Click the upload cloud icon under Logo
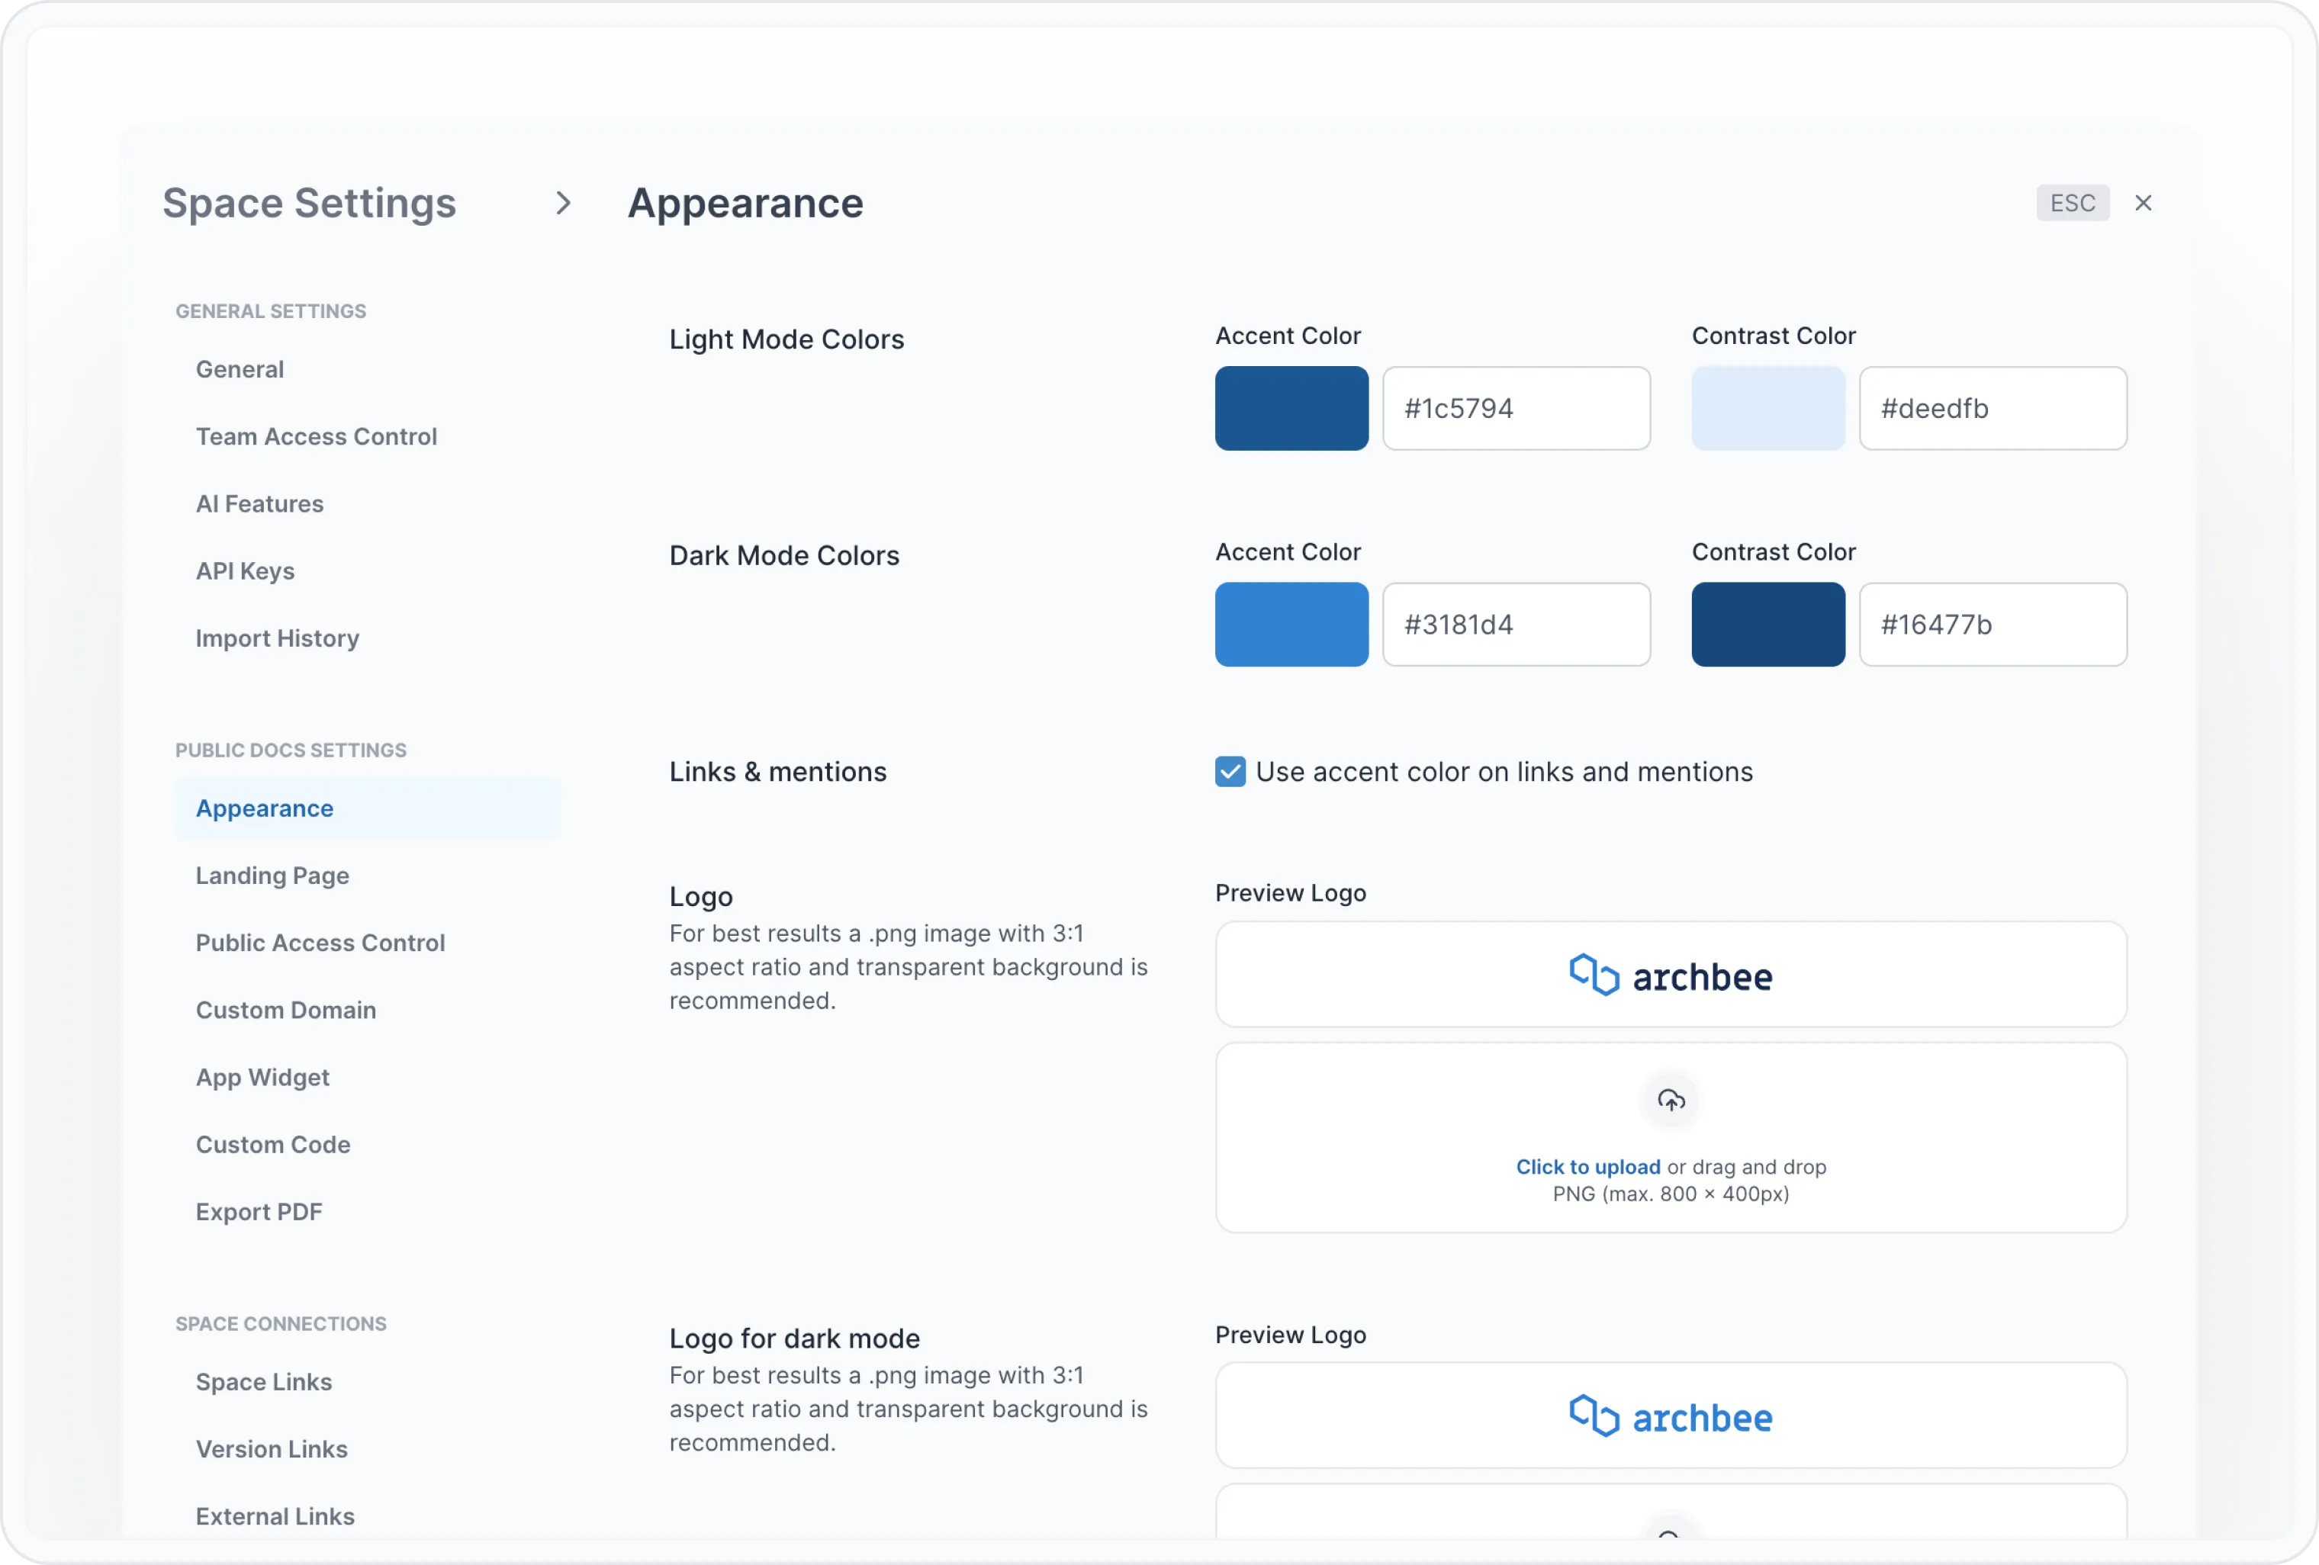The height and width of the screenshot is (1565, 2319). 1671,1101
